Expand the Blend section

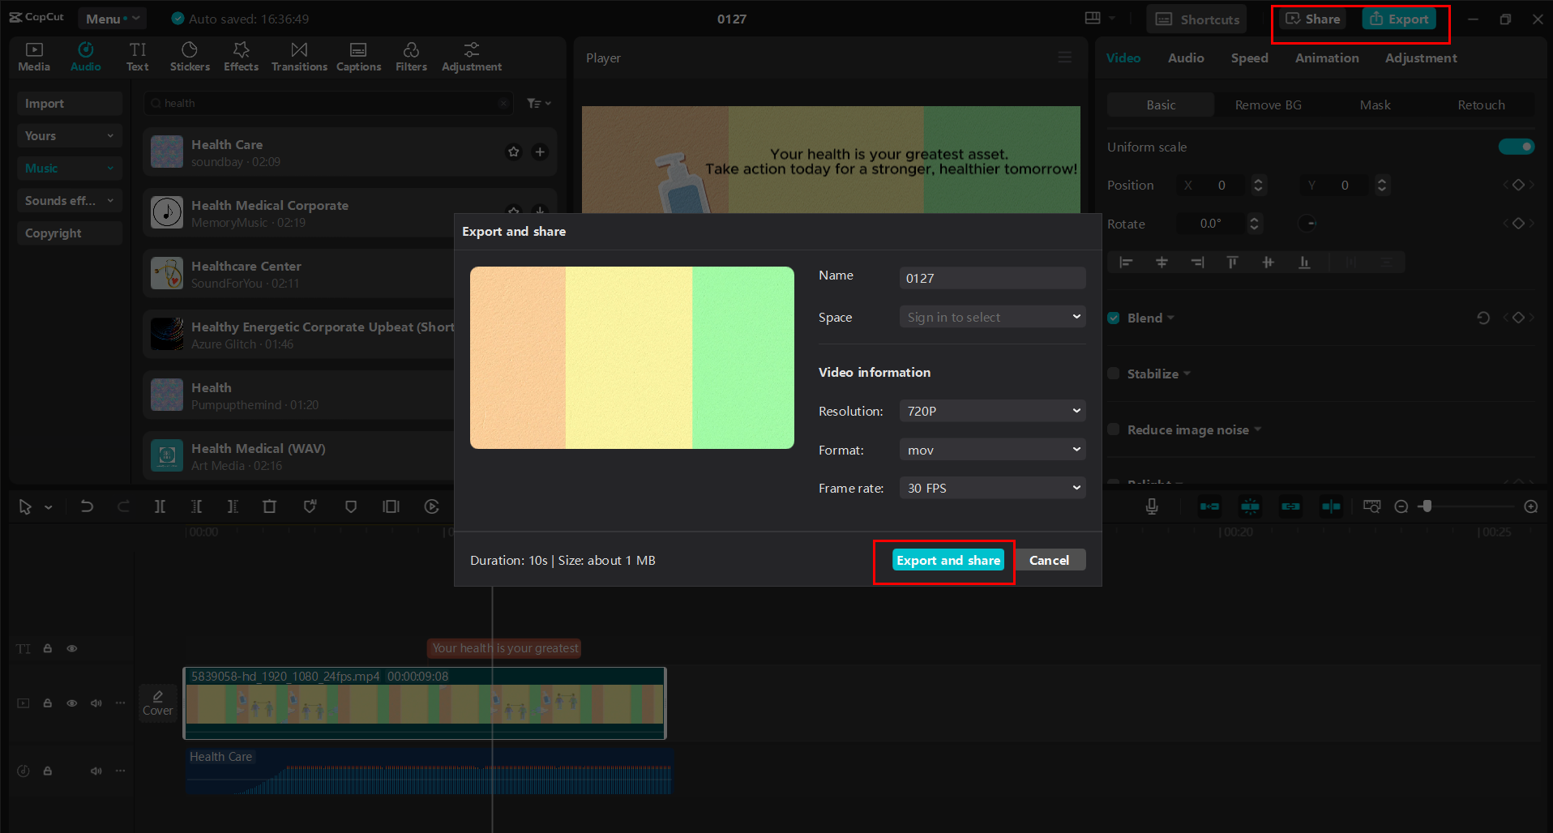pos(1170,317)
